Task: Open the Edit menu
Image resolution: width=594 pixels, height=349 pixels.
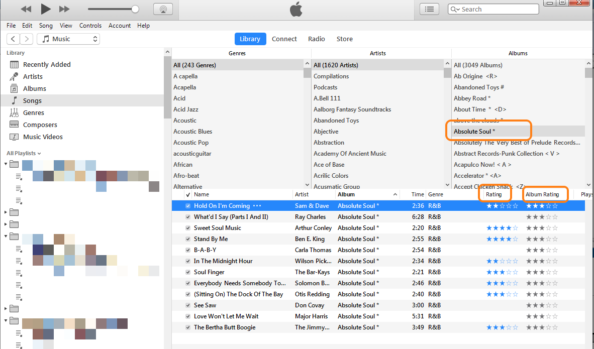Action: point(27,26)
